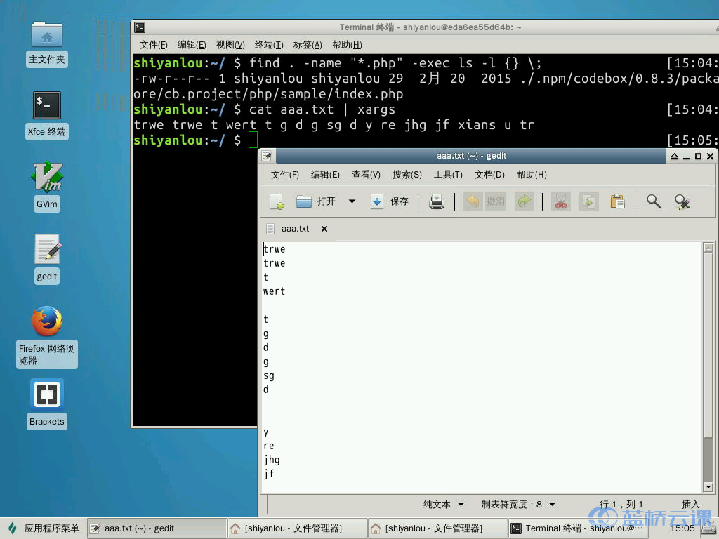This screenshot has height=539, width=719.
Task: Open find and replace icon
Action: (682, 201)
